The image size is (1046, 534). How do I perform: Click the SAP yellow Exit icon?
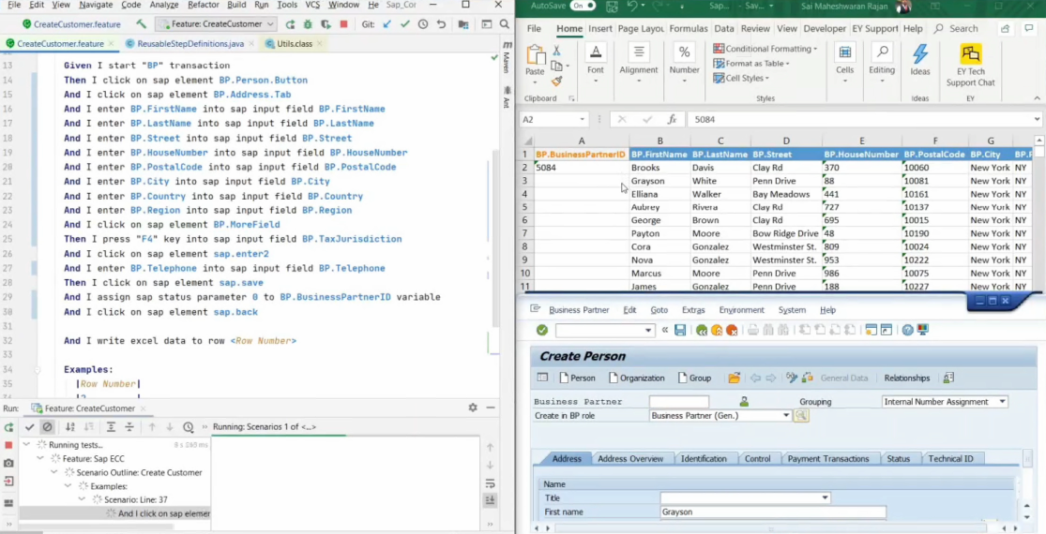[x=717, y=330]
